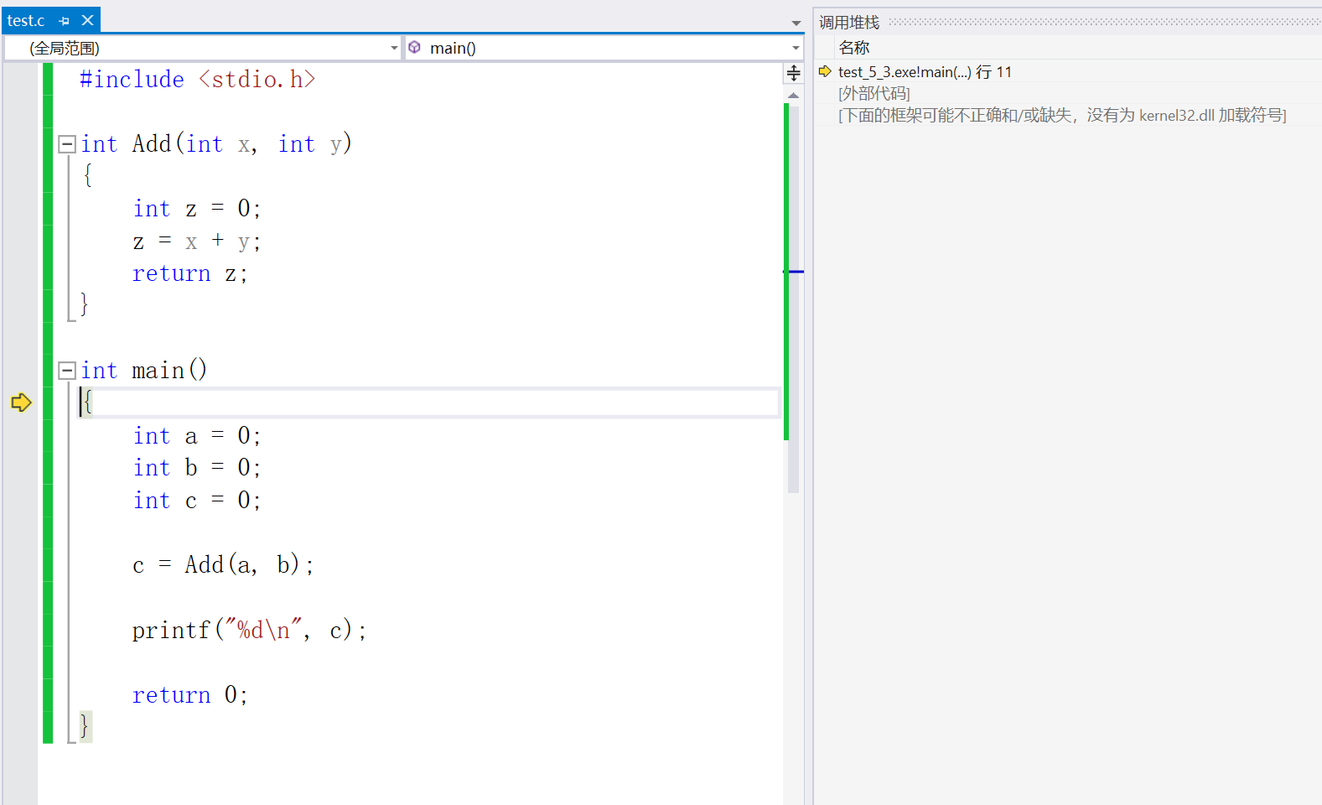Click the int z = 0; line
Image resolution: width=1322 pixels, height=805 pixels.
197,209
